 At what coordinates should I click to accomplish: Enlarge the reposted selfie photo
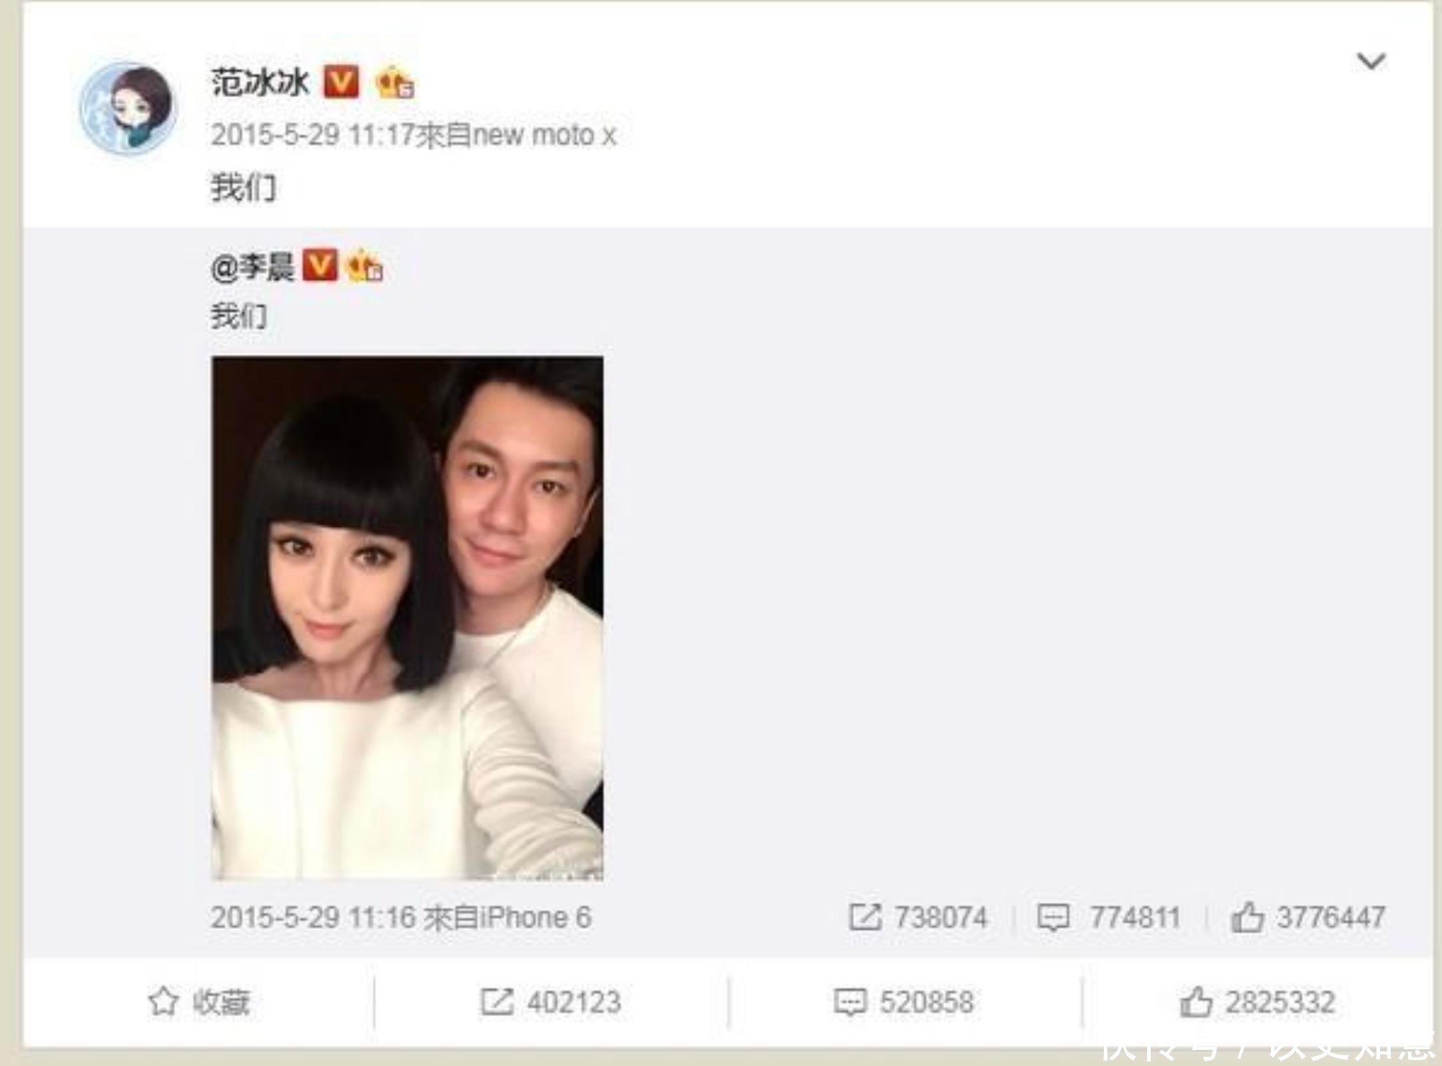[407, 618]
